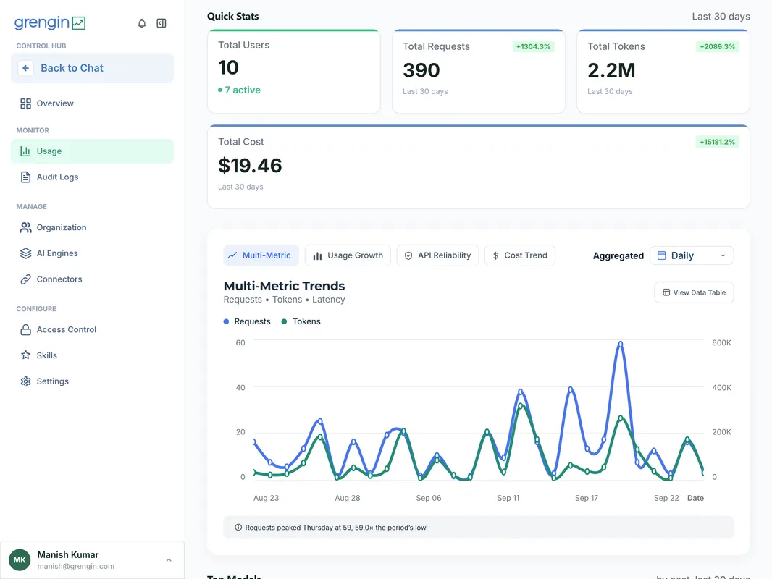Screen dimensions: 772x579
Task: Click the Organization people icon
Action: (25, 227)
